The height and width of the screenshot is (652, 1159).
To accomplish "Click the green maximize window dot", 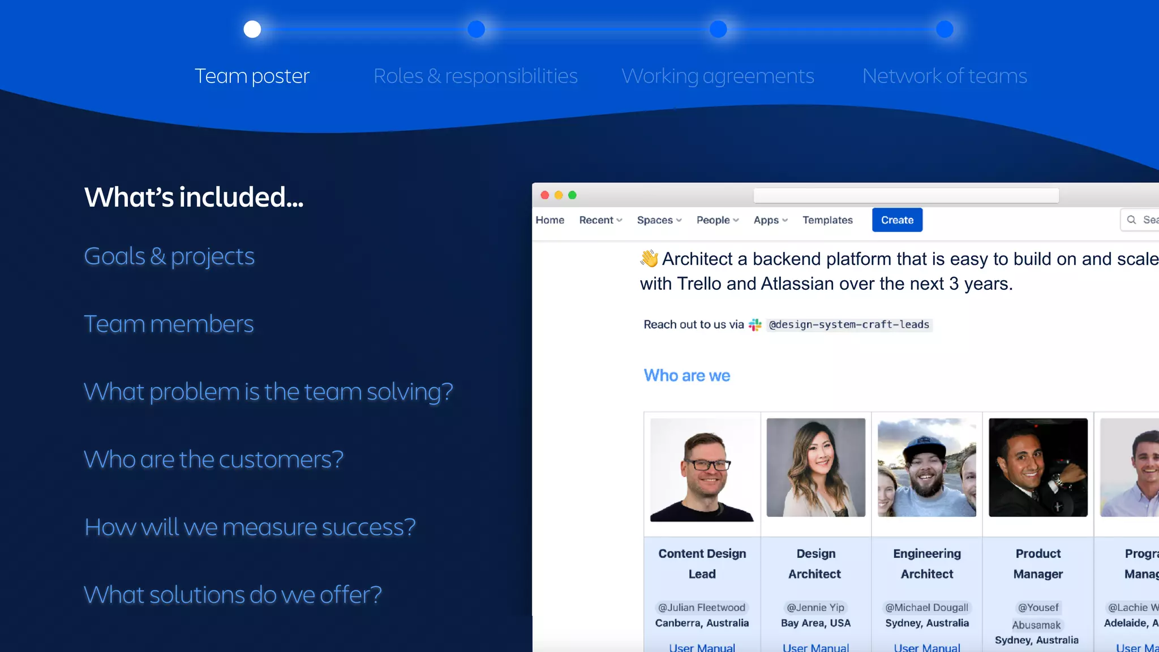I will (572, 195).
